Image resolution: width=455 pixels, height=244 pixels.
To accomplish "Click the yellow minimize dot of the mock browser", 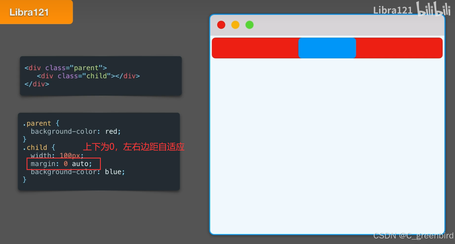I will click(x=235, y=25).
